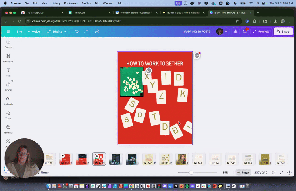Open a new Chrome tab
296x191 pixels.
(x=258, y=13)
